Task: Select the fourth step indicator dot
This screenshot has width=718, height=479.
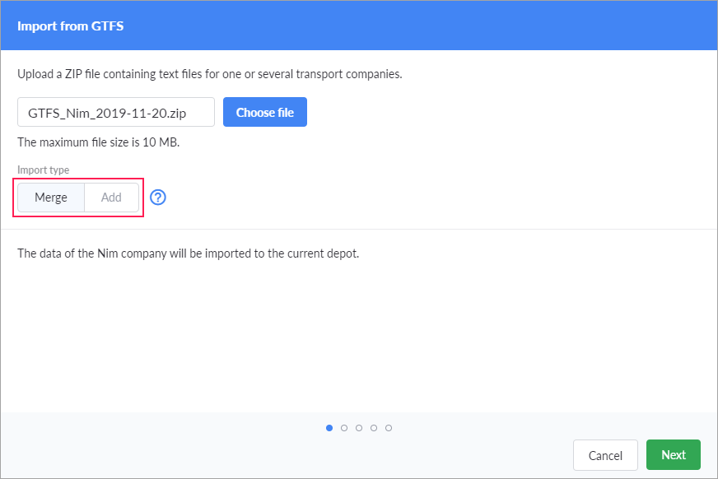Action: tap(374, 428)
